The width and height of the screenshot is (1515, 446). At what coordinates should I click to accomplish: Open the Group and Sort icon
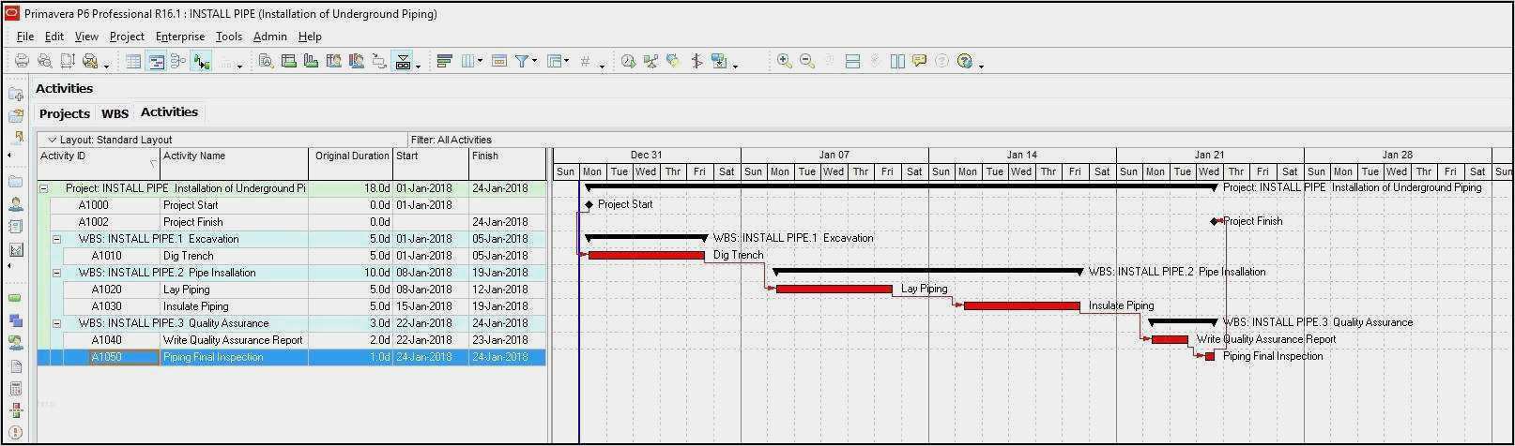click(555, 61)
